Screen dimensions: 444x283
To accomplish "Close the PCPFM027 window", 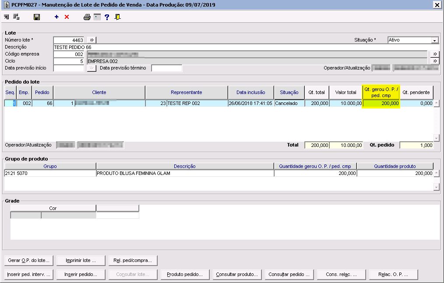I will pyautogui.click(x=437, y=5).
